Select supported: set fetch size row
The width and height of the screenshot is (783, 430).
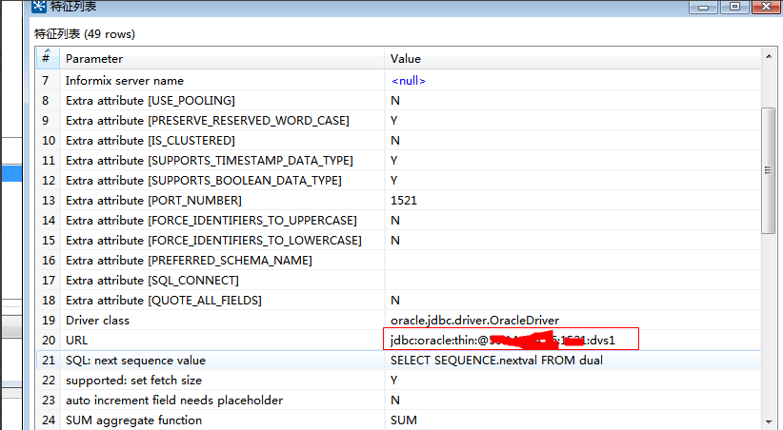click(398, 380)
